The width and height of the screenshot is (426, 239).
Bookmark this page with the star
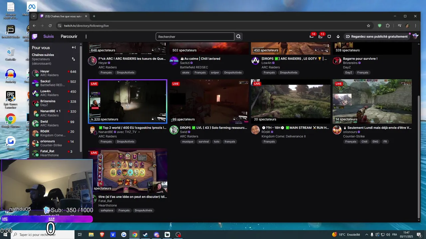(368, 26)
